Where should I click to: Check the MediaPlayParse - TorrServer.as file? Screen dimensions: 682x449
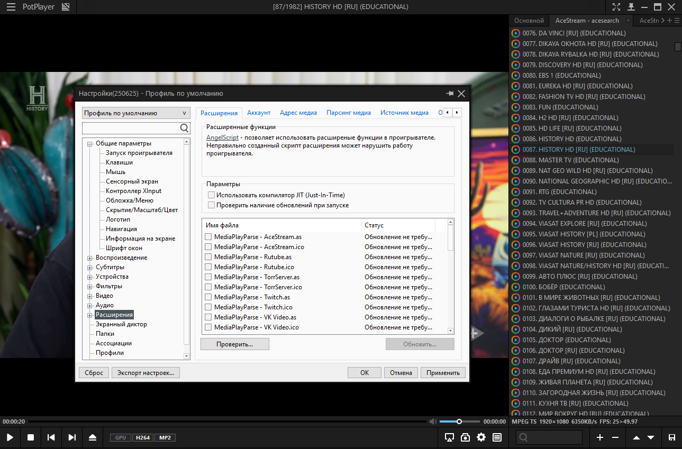tap(208, 277)
